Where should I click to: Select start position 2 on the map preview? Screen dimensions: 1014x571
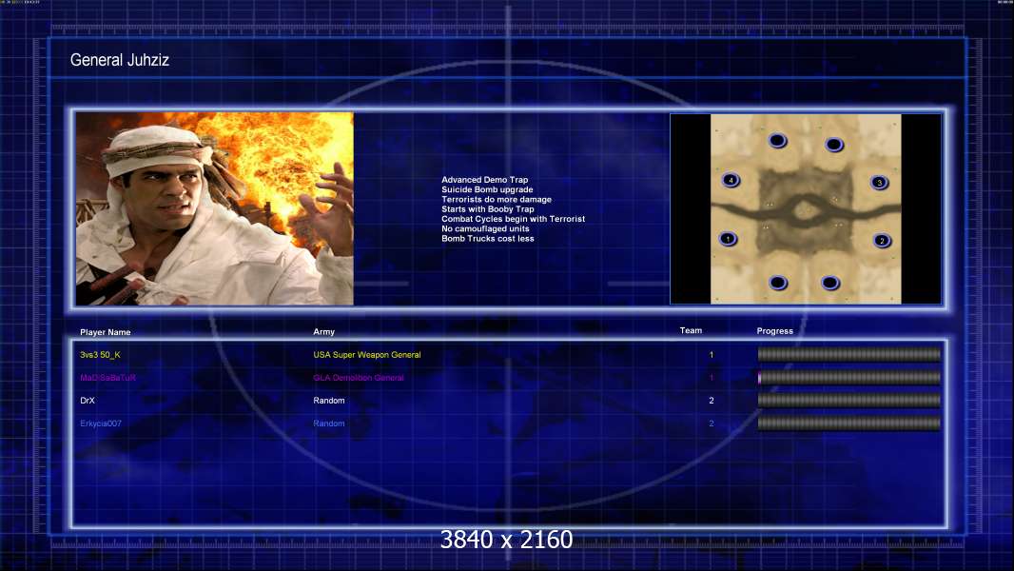pyautogui.click(x=882, y=241)
